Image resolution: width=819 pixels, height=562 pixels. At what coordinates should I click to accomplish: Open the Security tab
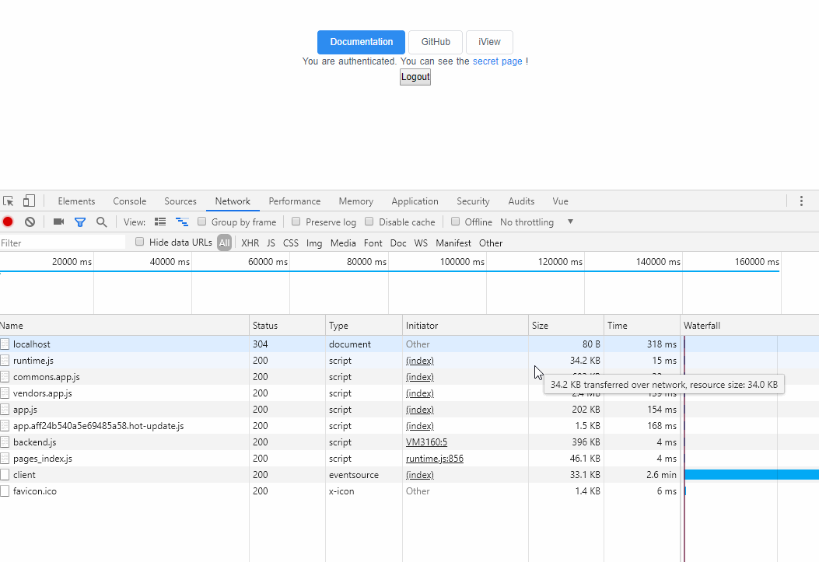[x=473, y=201]
